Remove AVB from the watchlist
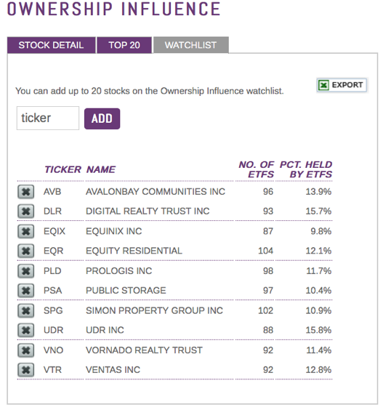This screenshot has width=383, height=407. (x=25, y=192)
